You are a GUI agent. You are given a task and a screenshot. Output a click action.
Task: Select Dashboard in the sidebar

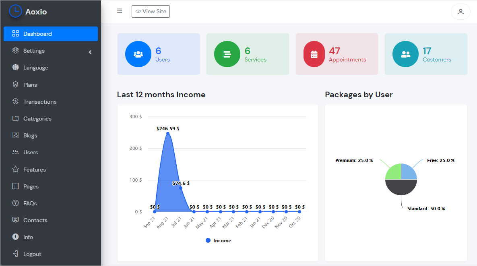pyautogui.click(x=50, y=34)
